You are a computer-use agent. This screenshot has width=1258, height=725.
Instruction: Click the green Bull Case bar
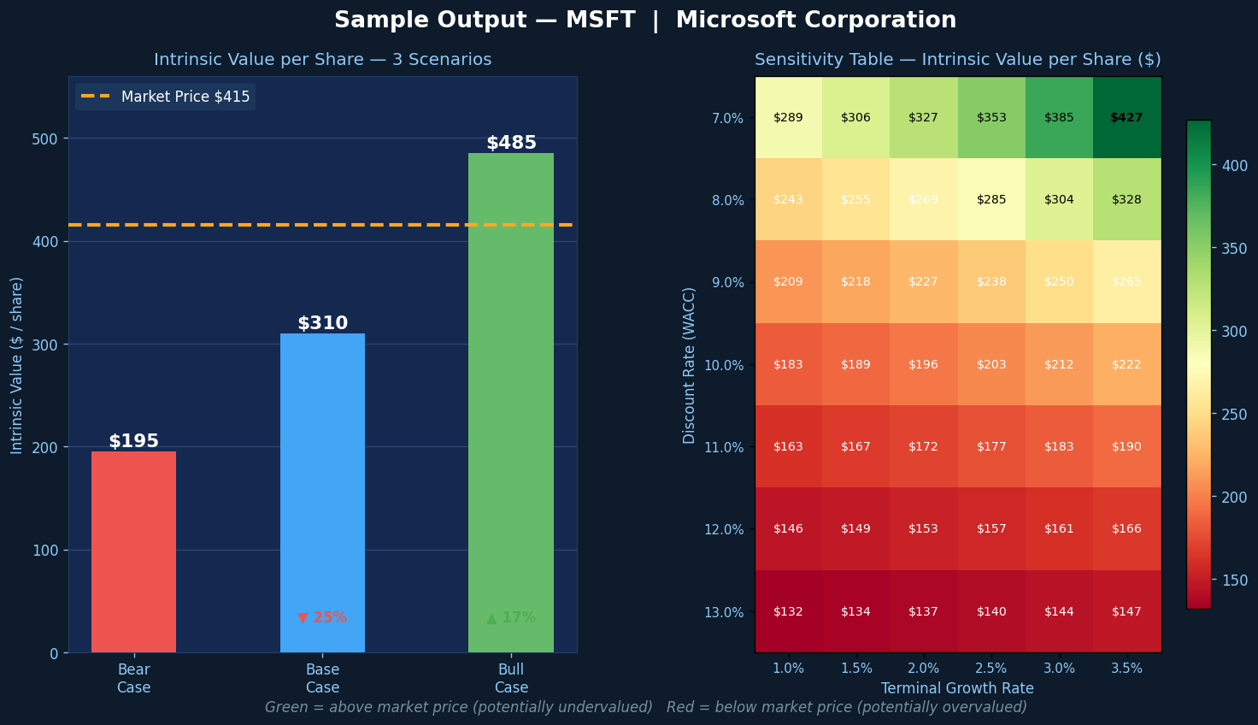pyautogui.click(x=510, y=402)
